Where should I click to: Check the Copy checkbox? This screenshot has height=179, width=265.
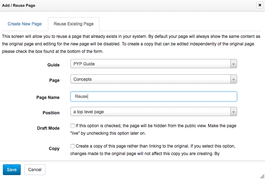[73, 146]
